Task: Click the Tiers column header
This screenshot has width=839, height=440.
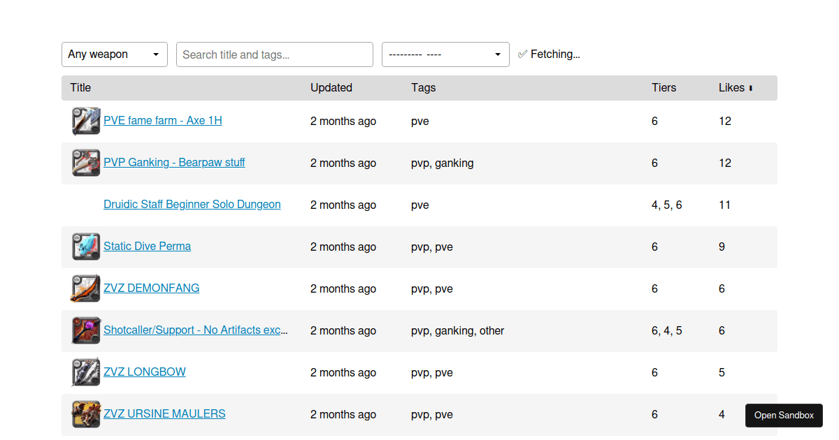Action: point(664,88)
